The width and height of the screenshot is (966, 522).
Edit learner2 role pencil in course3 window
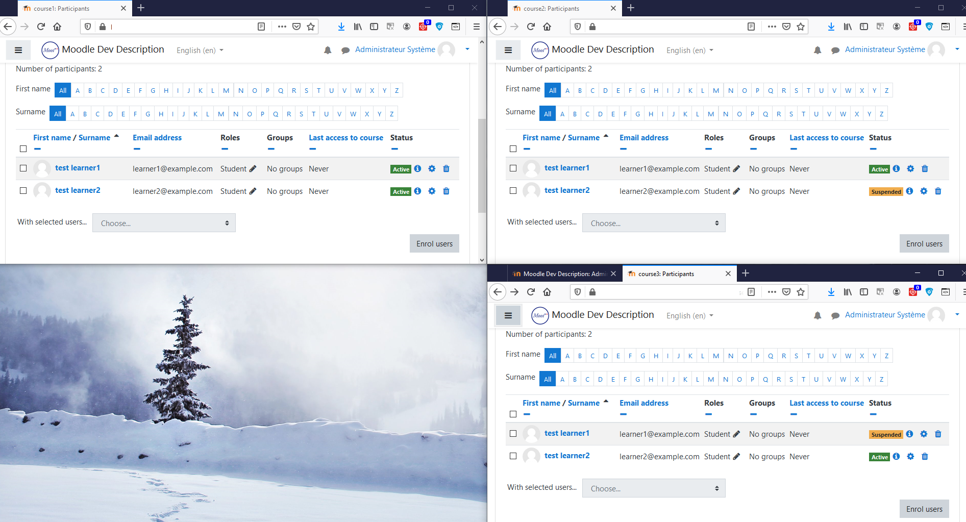[736, 457]
